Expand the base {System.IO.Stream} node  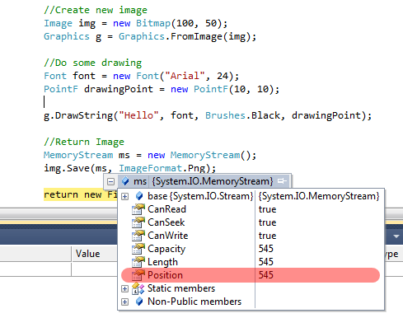coord(124,197)
